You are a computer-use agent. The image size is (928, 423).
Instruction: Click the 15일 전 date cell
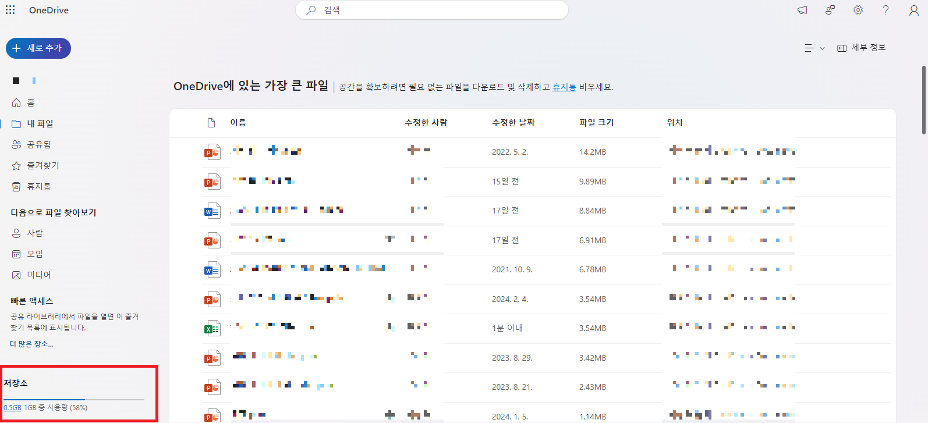pos(505,182)
